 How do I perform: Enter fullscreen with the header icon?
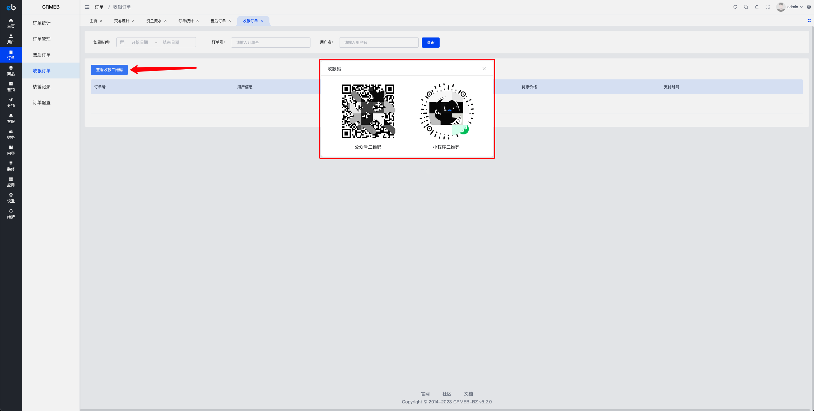768,7
